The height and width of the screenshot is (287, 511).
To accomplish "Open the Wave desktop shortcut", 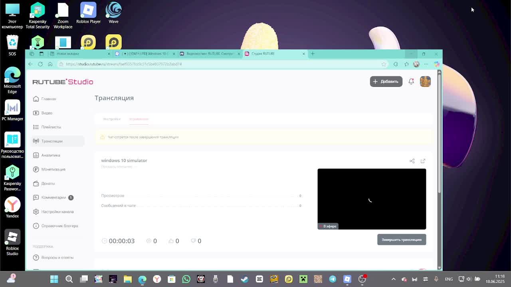I will point(113,14).
